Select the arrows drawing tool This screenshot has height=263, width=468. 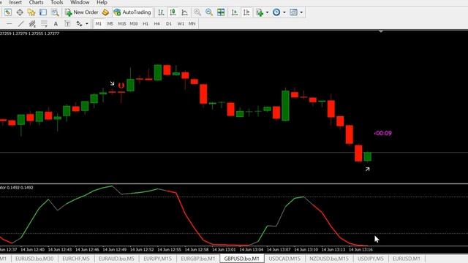click(x=79, y=23)
